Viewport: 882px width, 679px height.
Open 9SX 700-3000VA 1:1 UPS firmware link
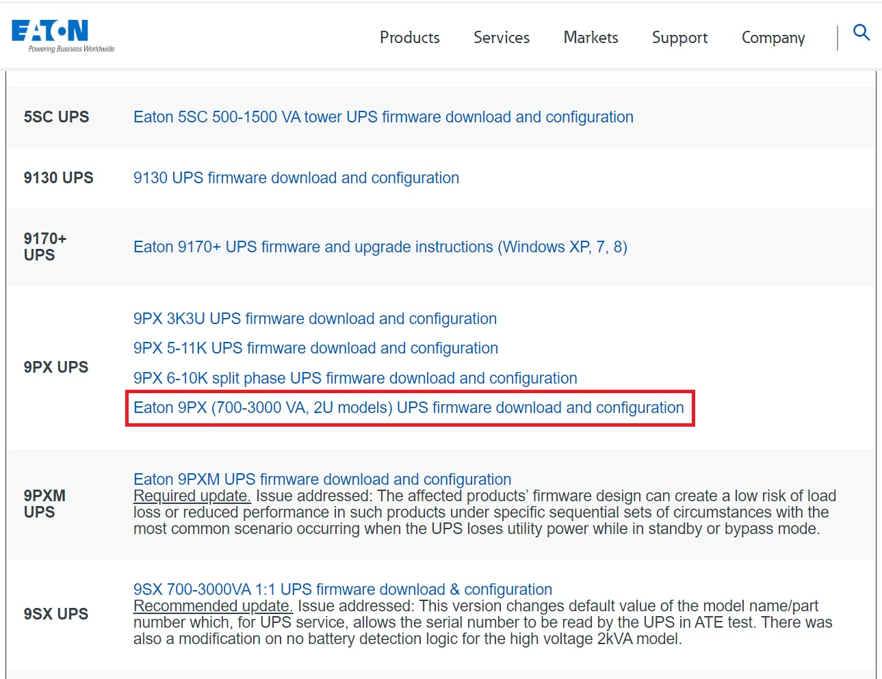(x=343, y=589)
